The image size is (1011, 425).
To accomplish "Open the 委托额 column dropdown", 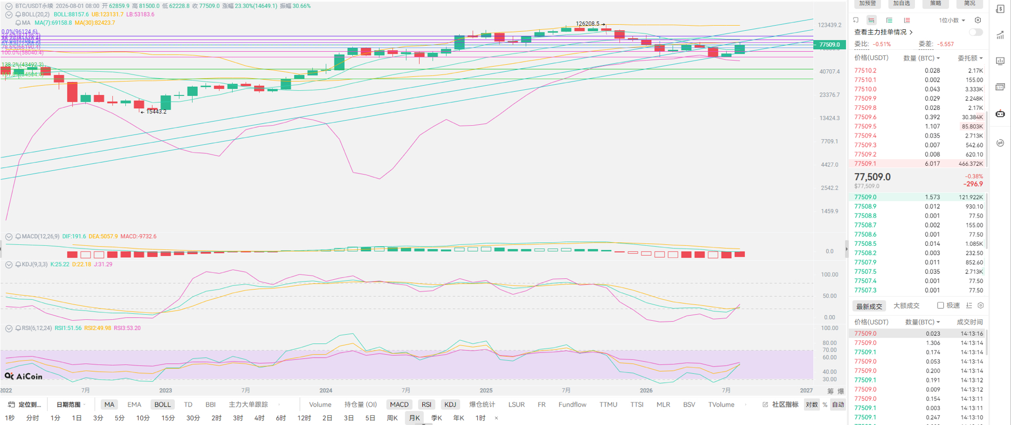I will coord(970,58).
